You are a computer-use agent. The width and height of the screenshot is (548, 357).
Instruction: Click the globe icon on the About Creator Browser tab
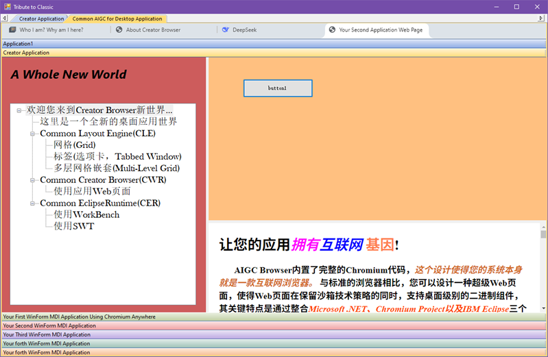119,29
